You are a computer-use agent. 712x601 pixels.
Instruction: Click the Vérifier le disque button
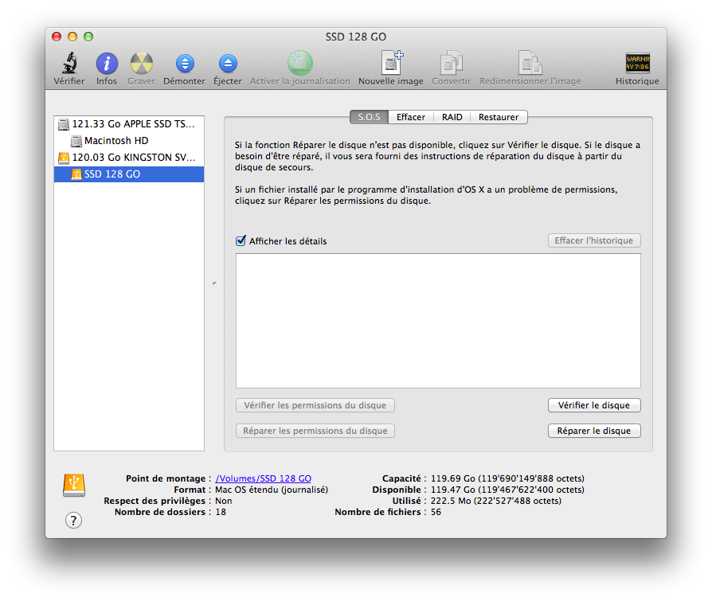pyautogui.click(x=594, y=405)
